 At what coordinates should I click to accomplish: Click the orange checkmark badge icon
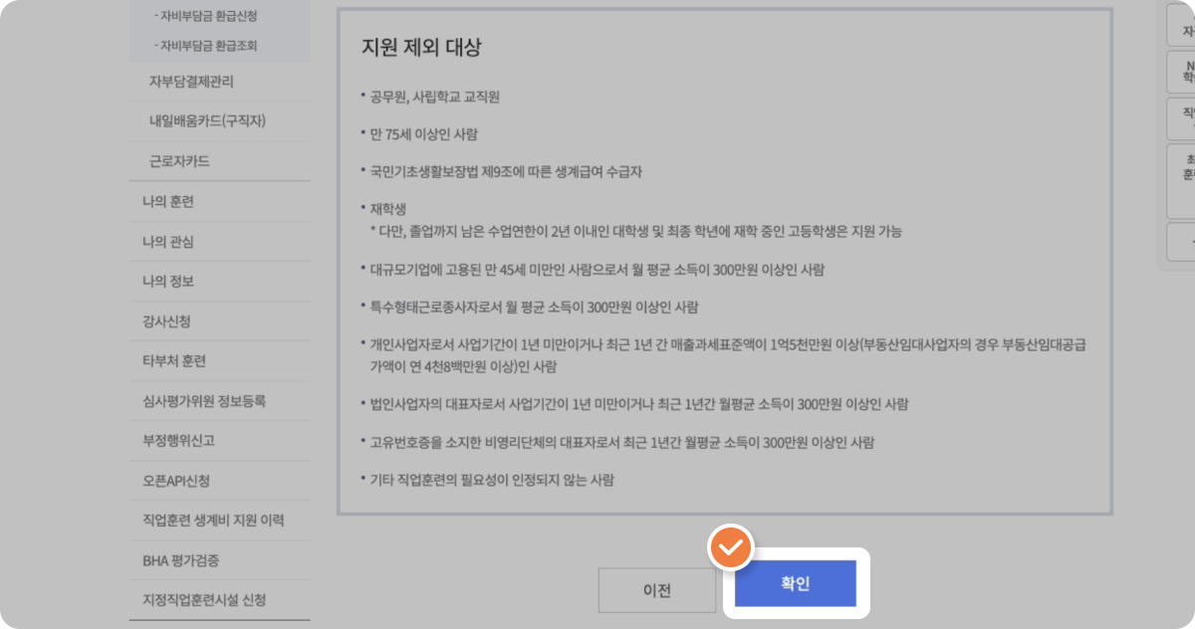[730, 547]
